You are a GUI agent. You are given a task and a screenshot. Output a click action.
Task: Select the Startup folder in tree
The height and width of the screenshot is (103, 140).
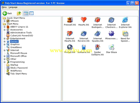coord(14,65)
